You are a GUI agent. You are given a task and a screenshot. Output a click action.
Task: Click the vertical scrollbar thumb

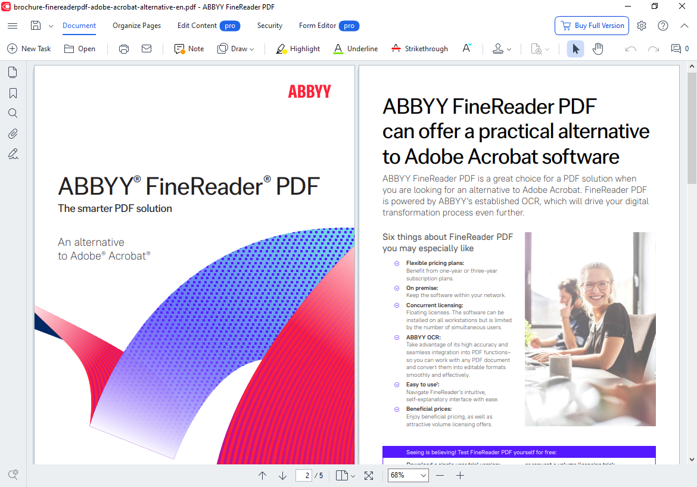(x=692, y=128)
